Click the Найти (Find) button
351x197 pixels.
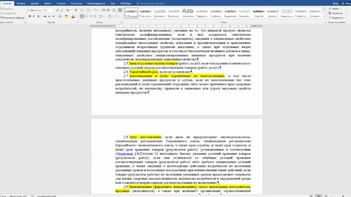point(335,9)
